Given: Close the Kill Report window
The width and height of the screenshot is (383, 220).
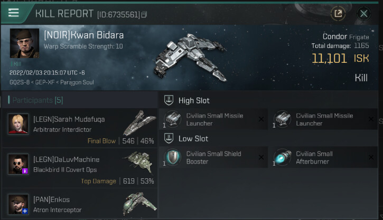Looking at the screenshot, I should click(363, 14).
